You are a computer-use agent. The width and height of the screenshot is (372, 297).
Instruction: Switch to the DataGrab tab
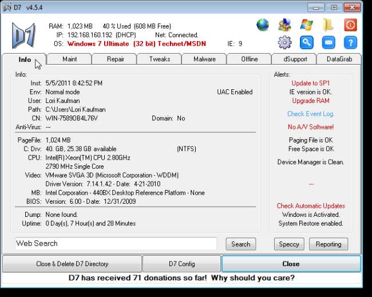[339, 59]
